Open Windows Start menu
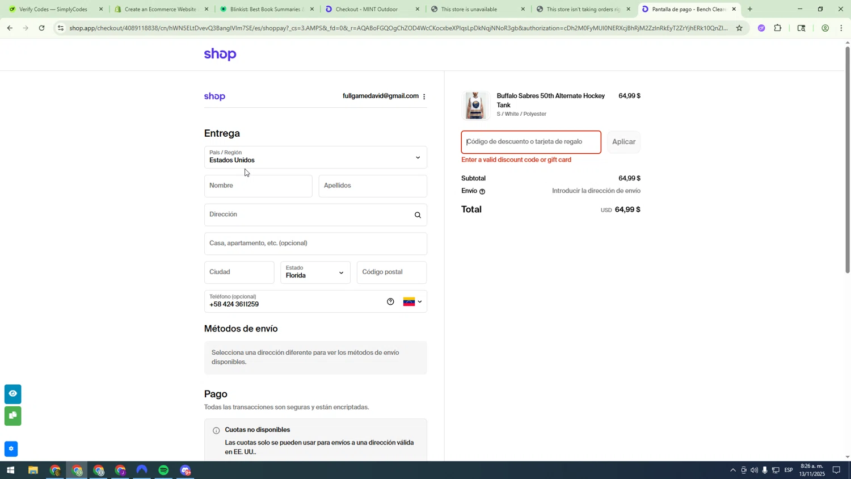Viewport: 851px width, 479px height. [10, 470]
